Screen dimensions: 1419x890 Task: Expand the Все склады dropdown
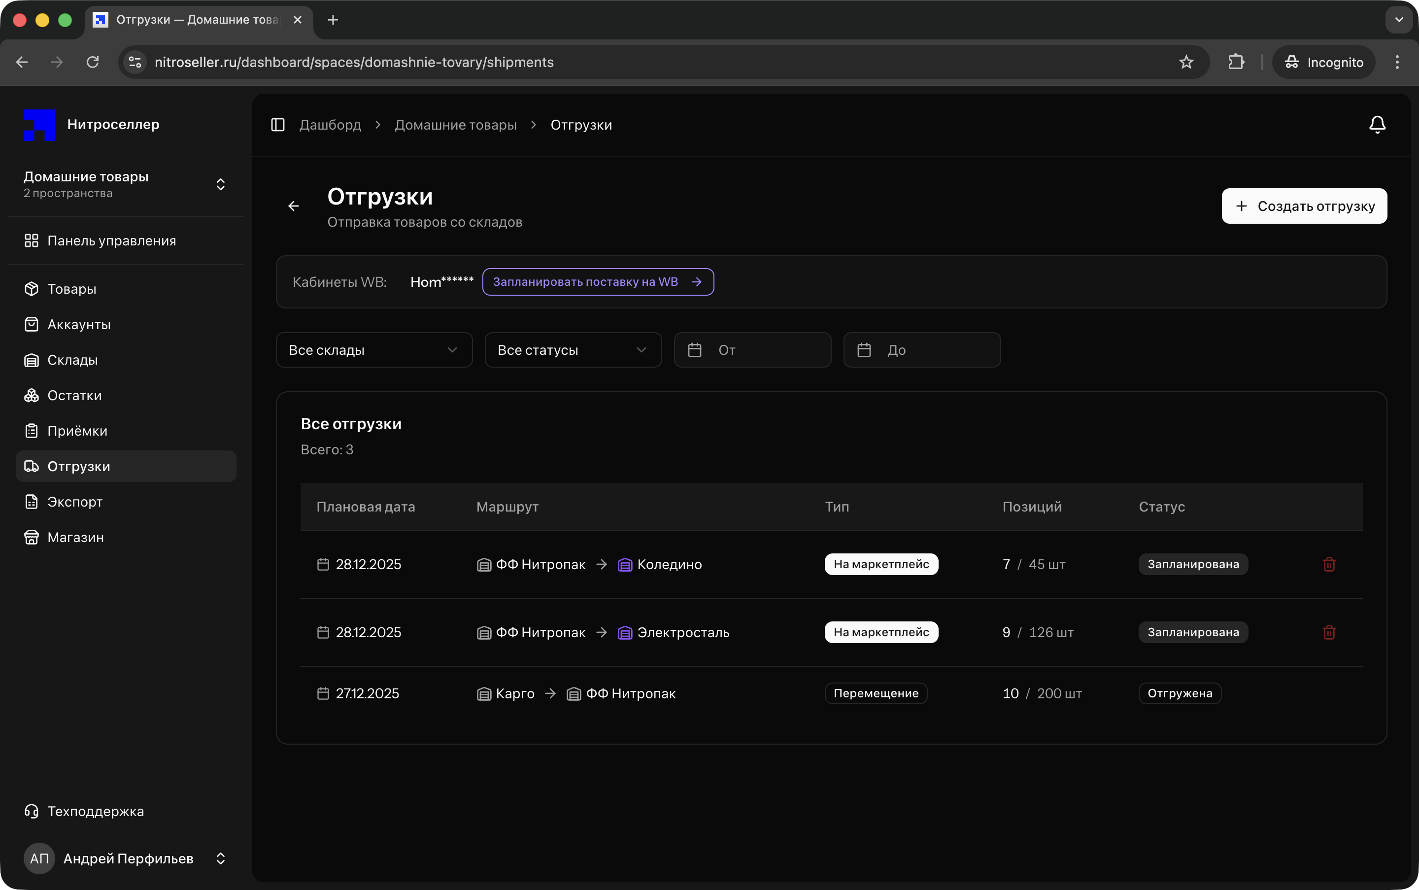coord(374,350)
